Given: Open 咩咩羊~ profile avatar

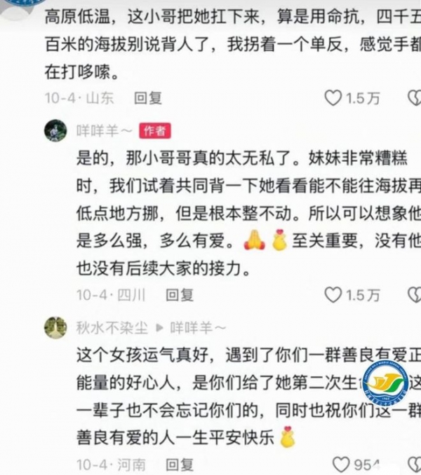Looking at the screenshot, I should (x=55, y=130).
